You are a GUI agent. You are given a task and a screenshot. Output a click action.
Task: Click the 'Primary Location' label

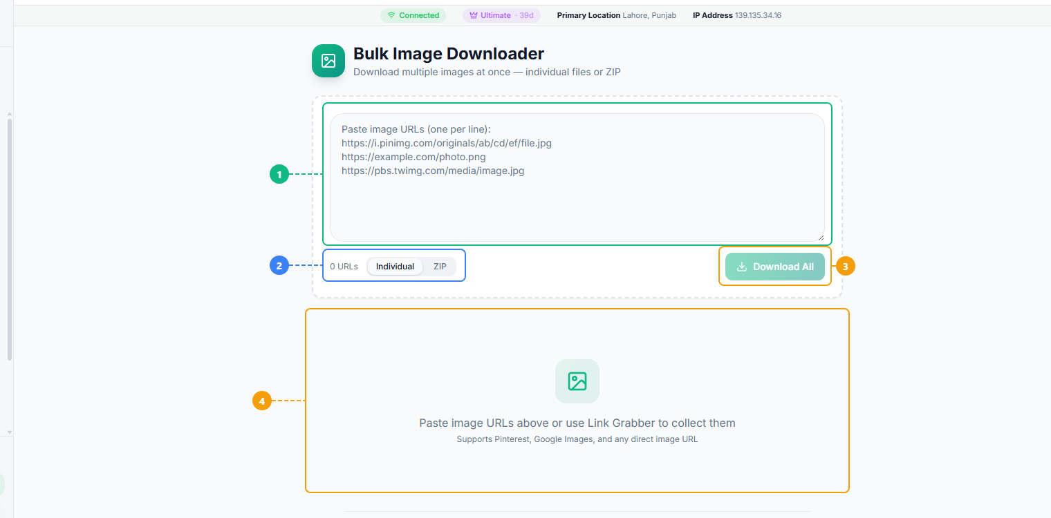[588, 15]
